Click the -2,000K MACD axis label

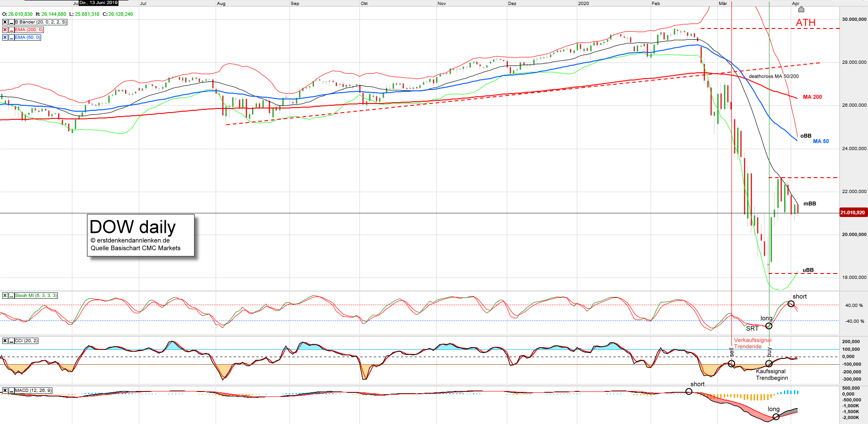click(x=850, y=418)
